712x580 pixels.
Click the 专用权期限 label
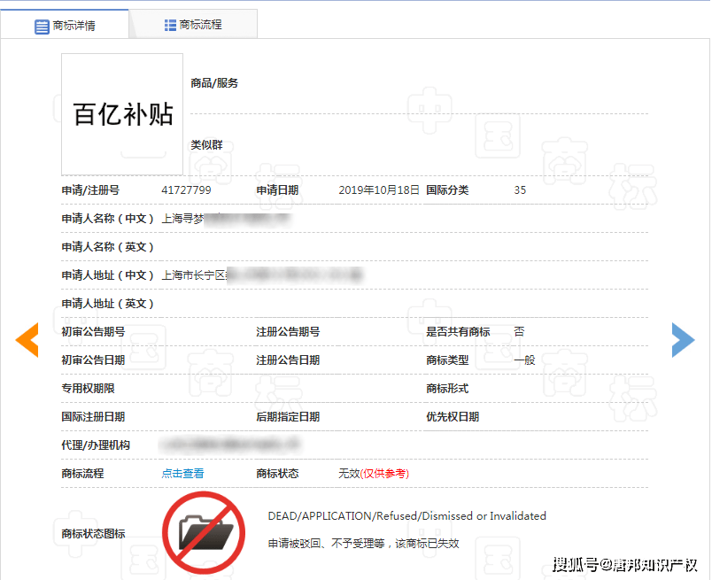point(88,389)
